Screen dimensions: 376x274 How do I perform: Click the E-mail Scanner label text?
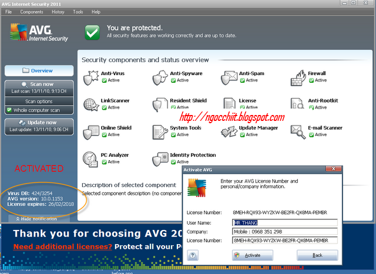(325, 128)
